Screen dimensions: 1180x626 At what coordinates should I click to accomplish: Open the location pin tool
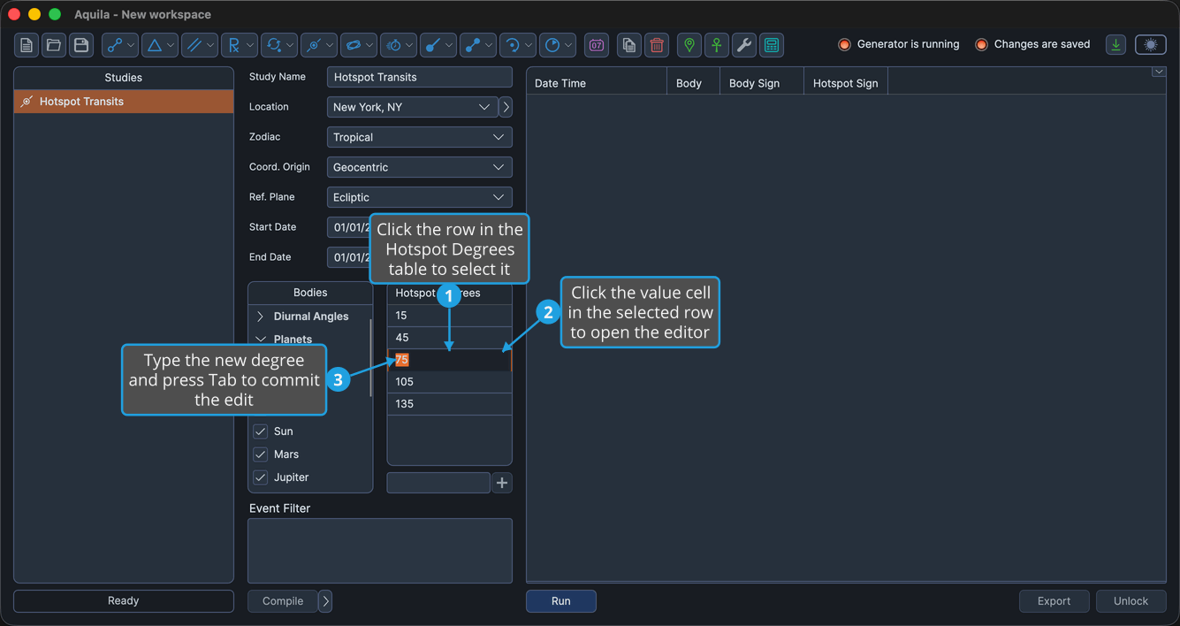click(689, 45)
